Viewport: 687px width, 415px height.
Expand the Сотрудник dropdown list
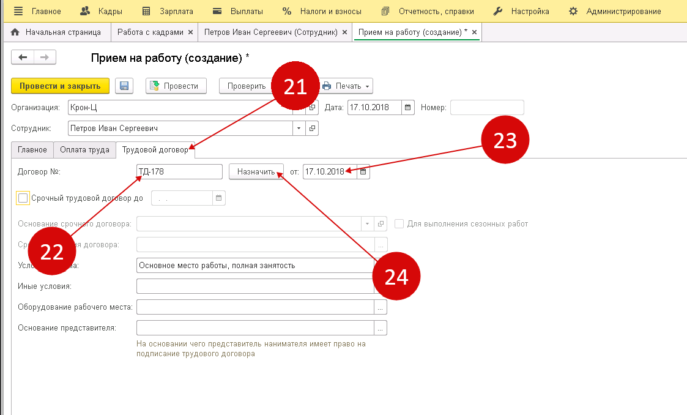coord(299,129)
